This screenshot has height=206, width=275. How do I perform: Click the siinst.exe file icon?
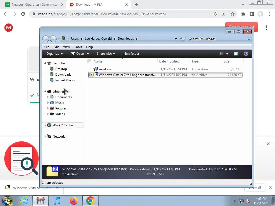pos(96,69)
